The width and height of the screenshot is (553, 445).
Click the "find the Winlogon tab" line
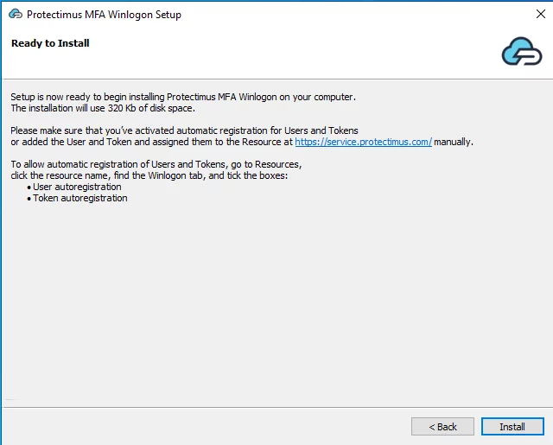click(149, 175)
